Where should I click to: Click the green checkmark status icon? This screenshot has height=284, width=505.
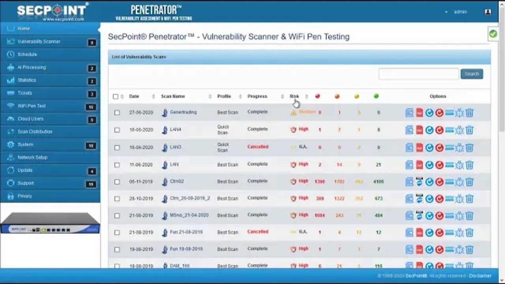click(493, 34)
